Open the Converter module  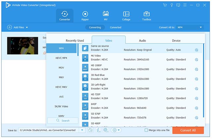tap(65, 16)
